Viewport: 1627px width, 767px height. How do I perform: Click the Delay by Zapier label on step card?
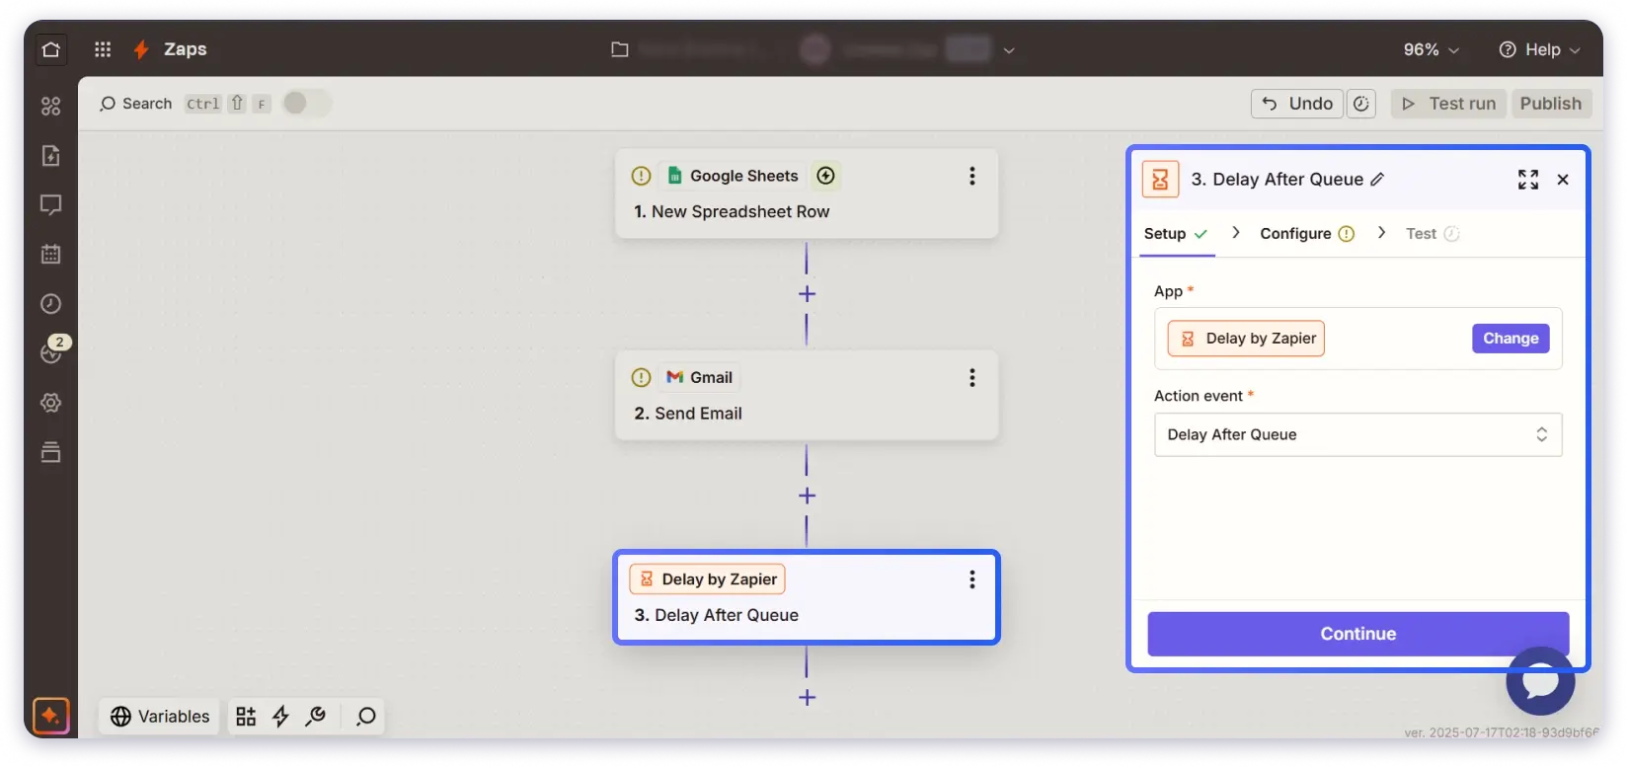pos(707,579)
